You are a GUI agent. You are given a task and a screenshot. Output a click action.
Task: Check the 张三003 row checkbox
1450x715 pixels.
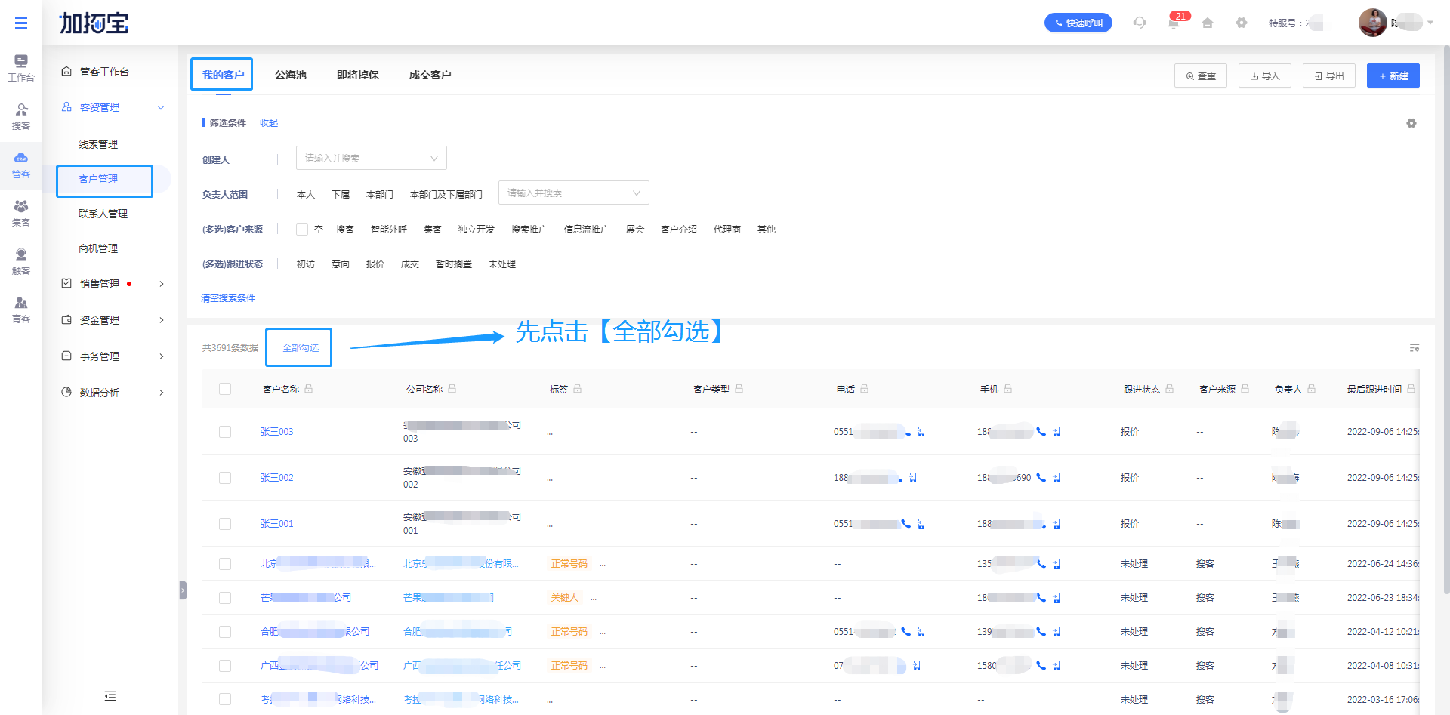pos(225,432)
